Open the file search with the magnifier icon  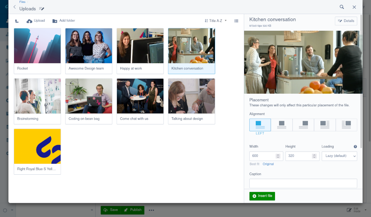pos(342,7)
